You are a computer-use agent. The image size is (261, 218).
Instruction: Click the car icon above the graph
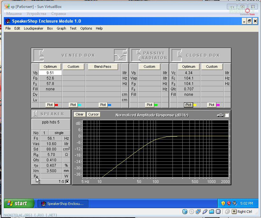click(x=220, y=115)
